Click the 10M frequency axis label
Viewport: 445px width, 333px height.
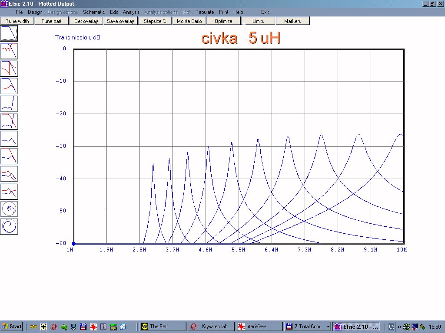coord(402,249)
